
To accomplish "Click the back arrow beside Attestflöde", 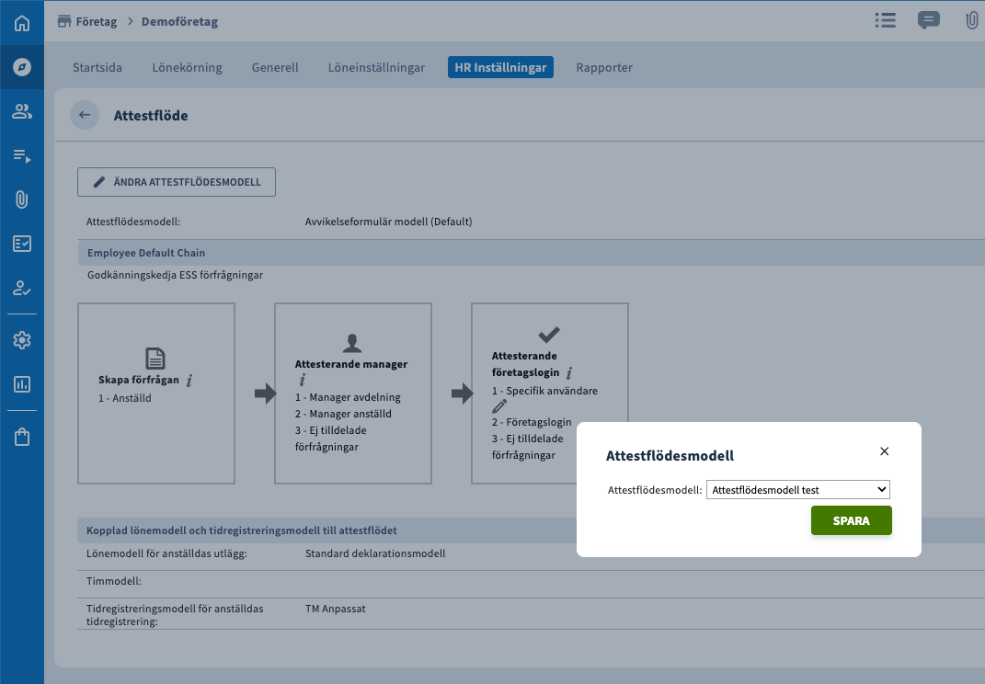I will pos(85,115).
